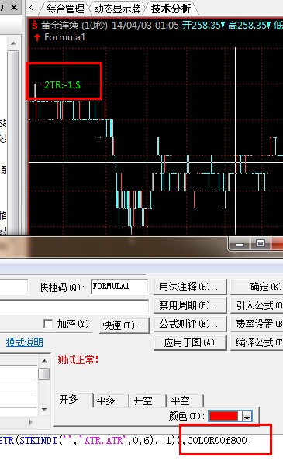Click the COLOR00f800 text in formula code
The height and width of the screenshot is (464, 283).
click(216, 441)
